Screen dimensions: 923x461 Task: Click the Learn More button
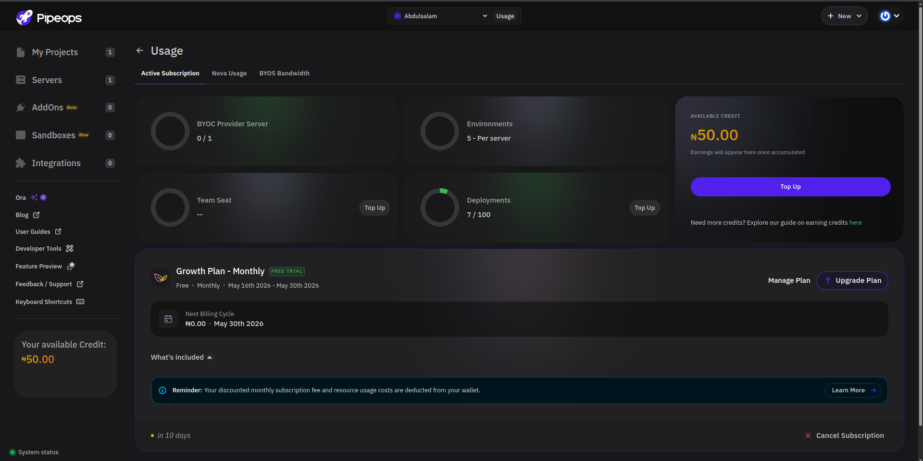853,390
